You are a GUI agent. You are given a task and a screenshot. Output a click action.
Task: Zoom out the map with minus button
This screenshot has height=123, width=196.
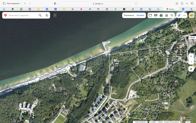(x=191, y=62)
